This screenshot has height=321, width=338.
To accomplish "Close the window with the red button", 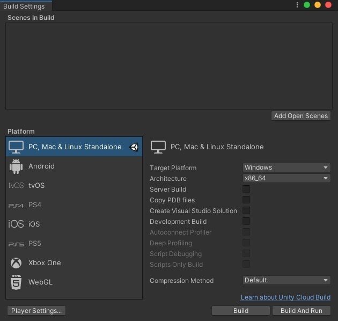I will tap(328, 5).
